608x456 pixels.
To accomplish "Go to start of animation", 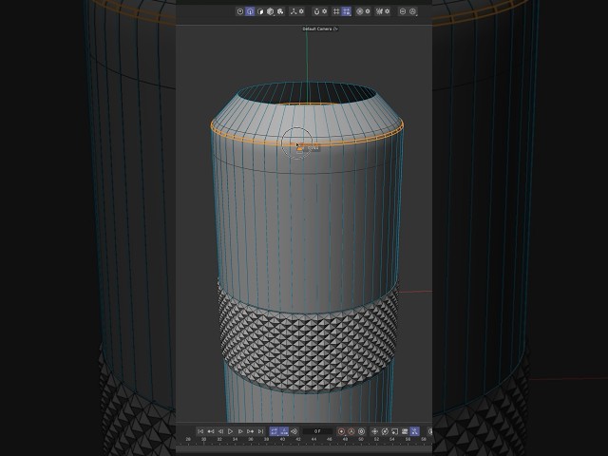I will click(x=200, y=431).
